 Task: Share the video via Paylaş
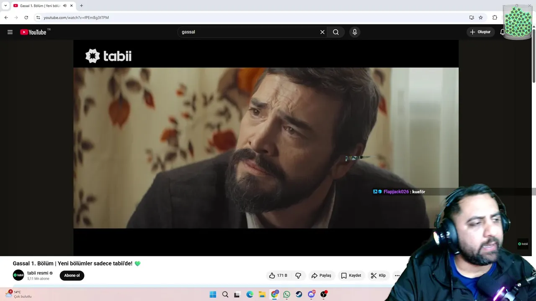click(321, 275)
